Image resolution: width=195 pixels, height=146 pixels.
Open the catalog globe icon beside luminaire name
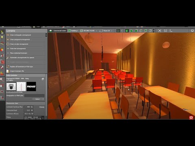click(43, 79)
